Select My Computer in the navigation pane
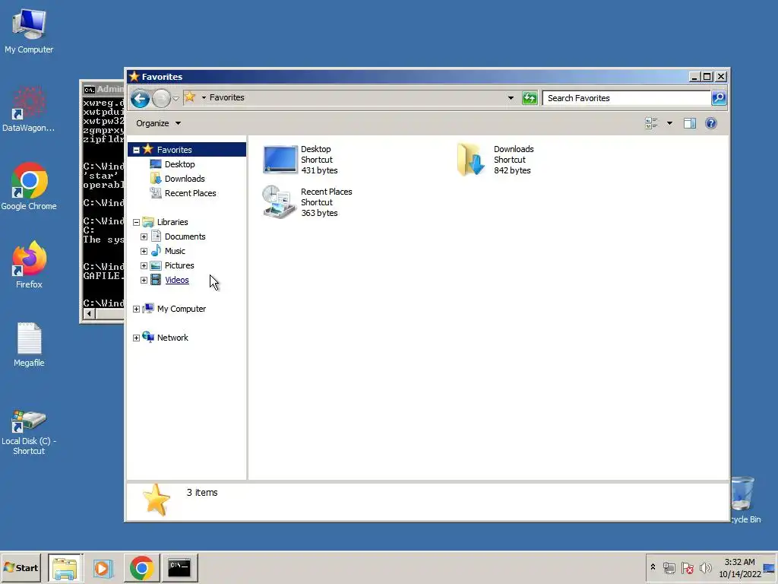 [181, 309]
